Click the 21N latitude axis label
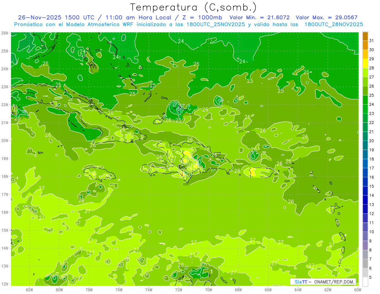 click(x=4, y=123)
